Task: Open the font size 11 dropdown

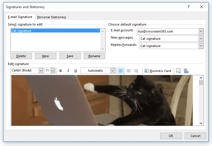Action: click(53, 71)
